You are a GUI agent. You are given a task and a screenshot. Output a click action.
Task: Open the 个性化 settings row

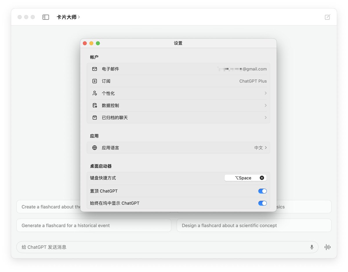pos(178,93)
